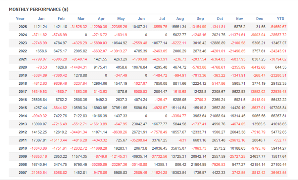Click the Jun column header
The height and width of the screenshot is (180, 298).
[141, 19]
